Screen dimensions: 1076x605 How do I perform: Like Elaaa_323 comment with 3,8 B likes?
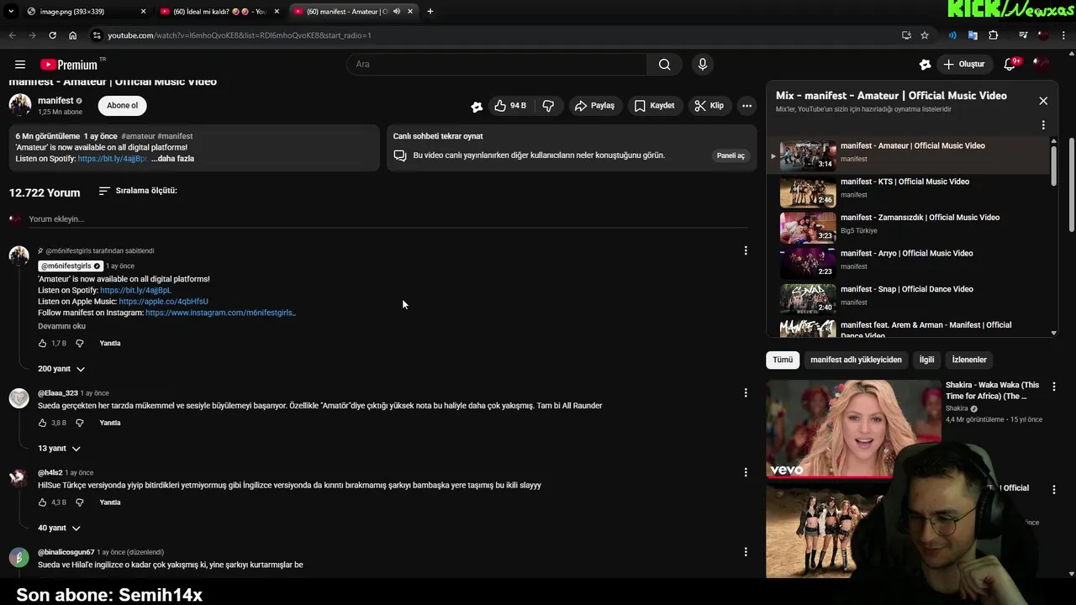43,423
